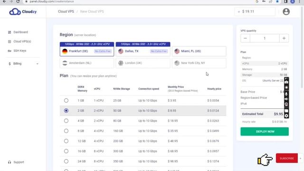
Task: Open the folder icon on recorder toolbar
Action: (286, 111)
